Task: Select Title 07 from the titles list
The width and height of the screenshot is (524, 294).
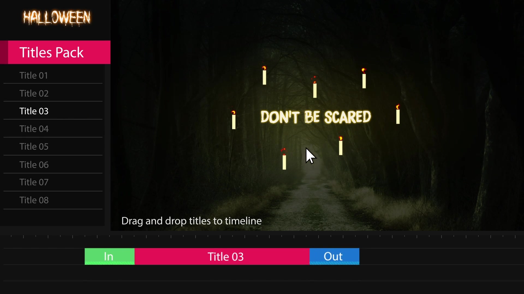Action: coord(34,182)
